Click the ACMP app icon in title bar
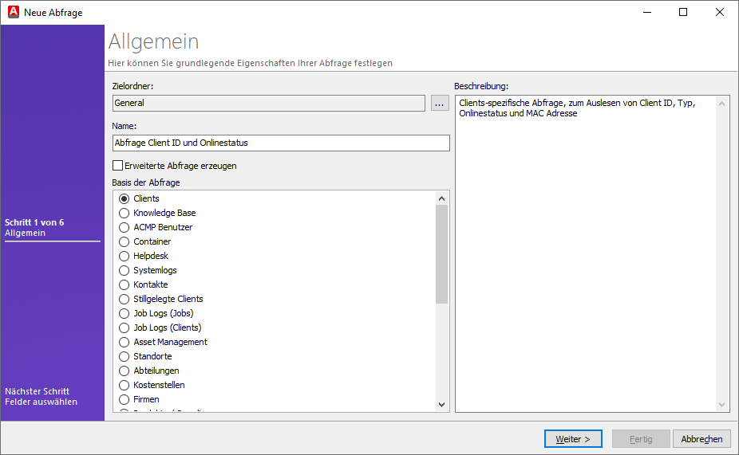The image size is (739, 455). (x=13, y=12)
